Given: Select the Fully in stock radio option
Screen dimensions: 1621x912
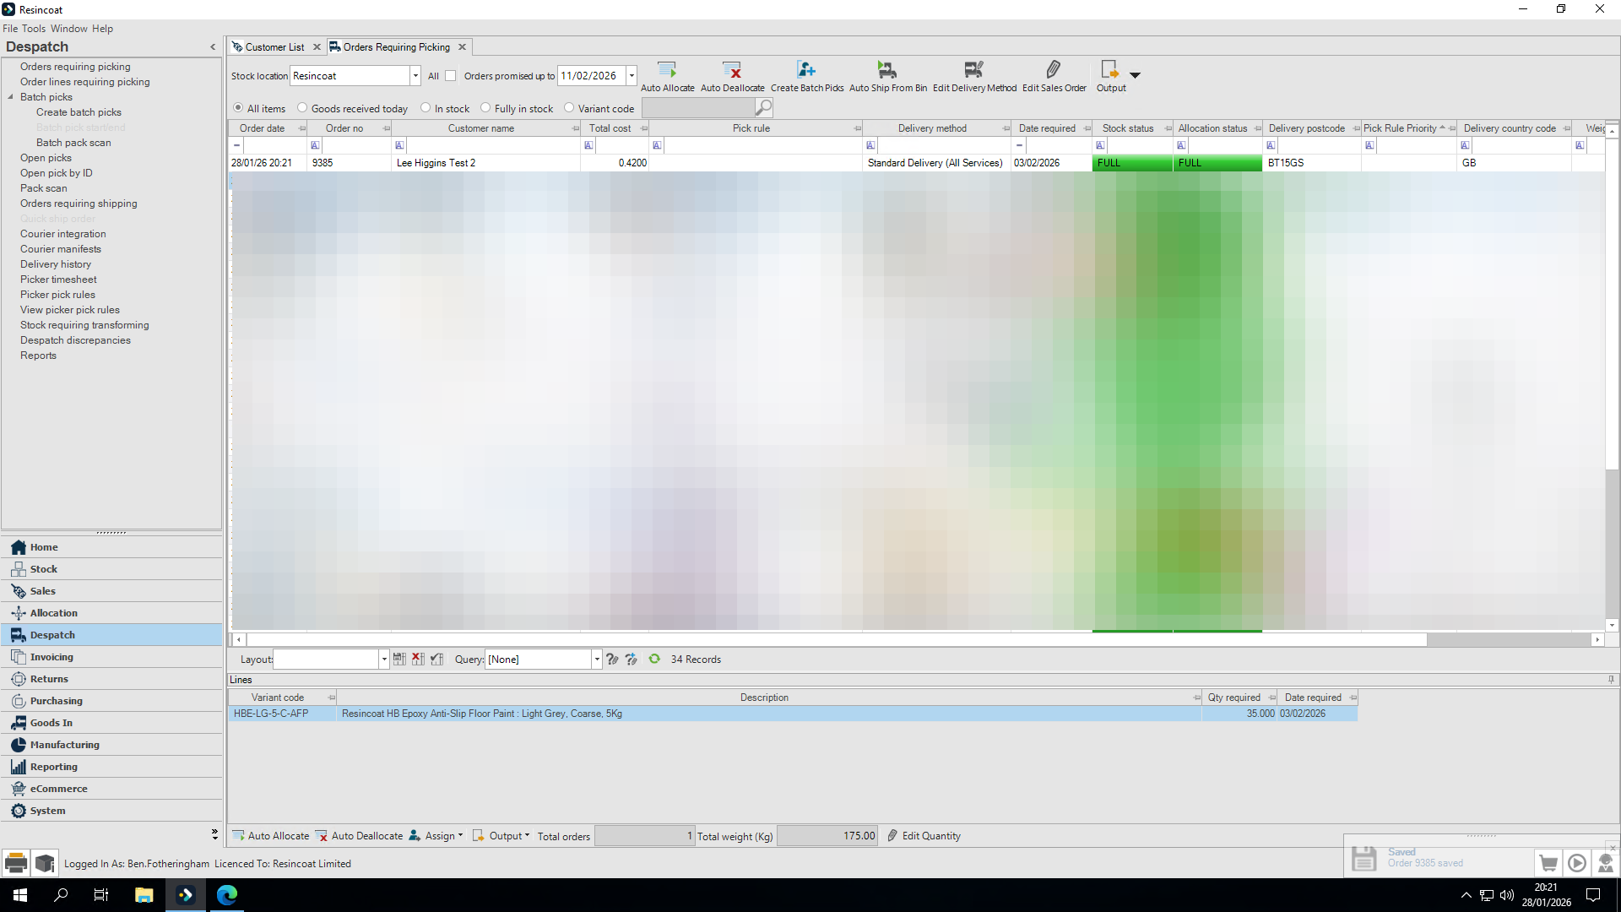Looking at the screenshot, I should pyautogui.click(x=485, y=108).
